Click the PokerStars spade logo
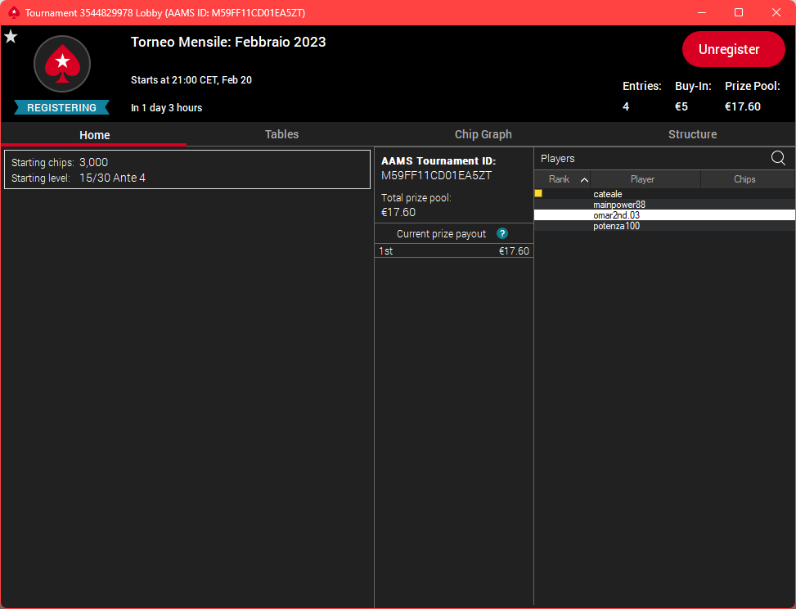Viewport: 796px width, 609px height. pos(62,64)
